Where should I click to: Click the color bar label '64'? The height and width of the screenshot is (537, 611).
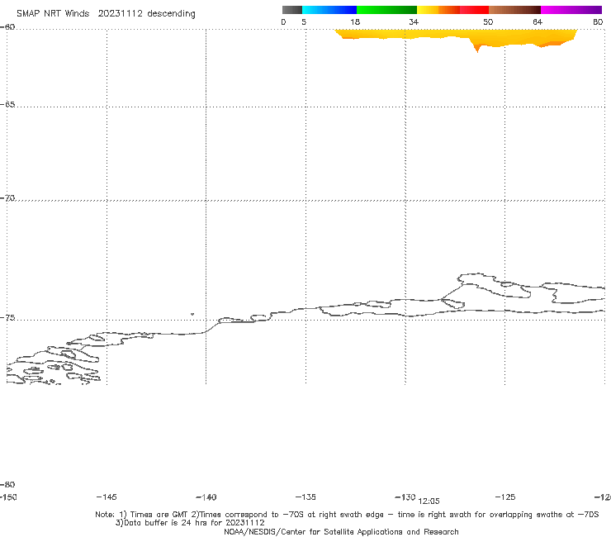(x=538, y=21)
